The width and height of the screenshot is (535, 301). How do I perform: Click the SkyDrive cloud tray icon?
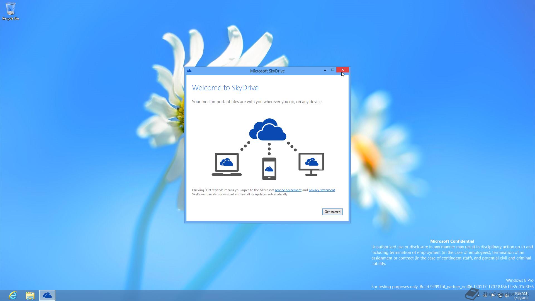tap(485, 295)
